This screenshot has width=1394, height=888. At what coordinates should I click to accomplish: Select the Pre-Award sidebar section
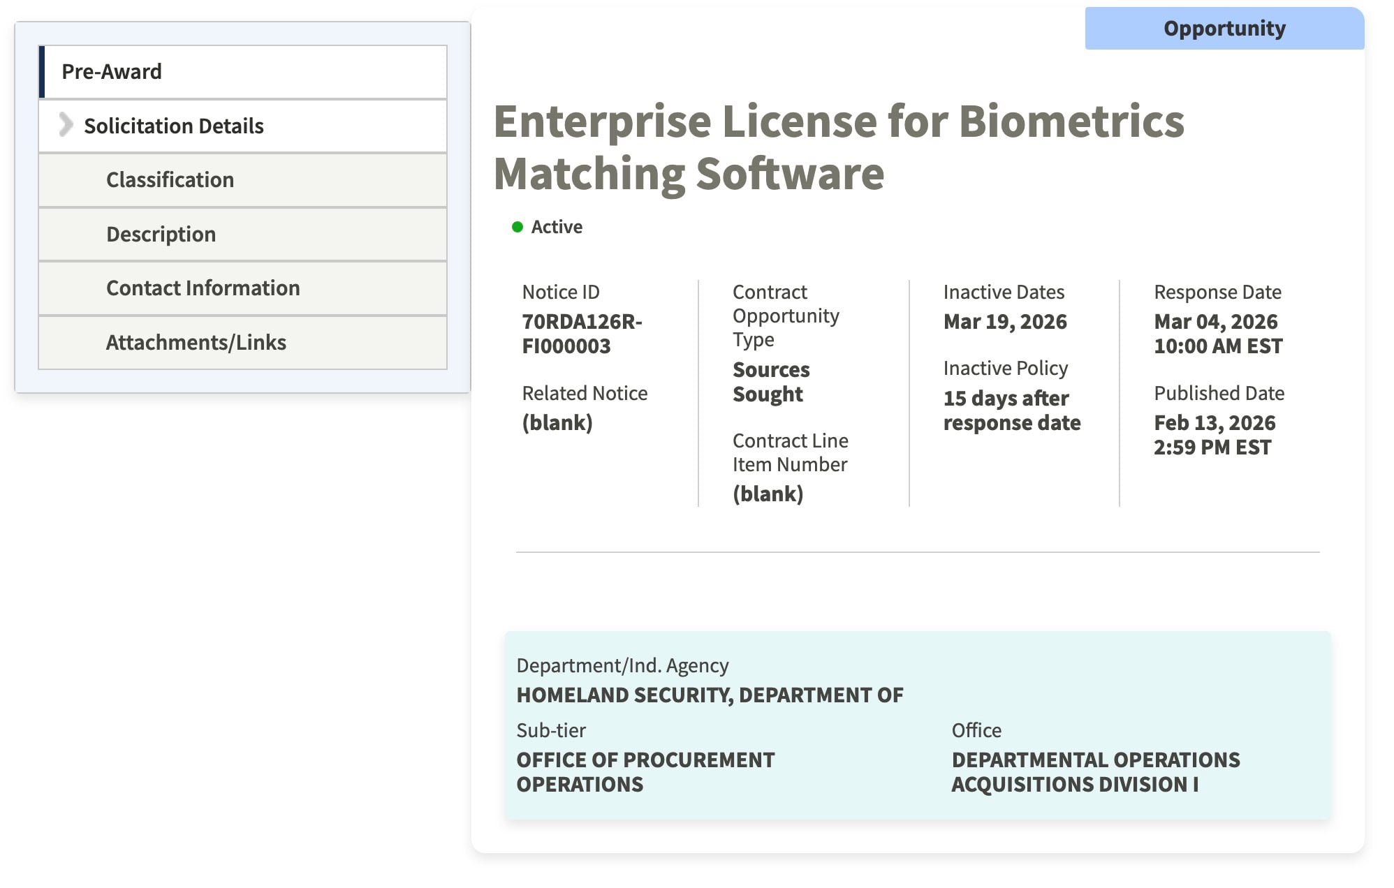111,71
